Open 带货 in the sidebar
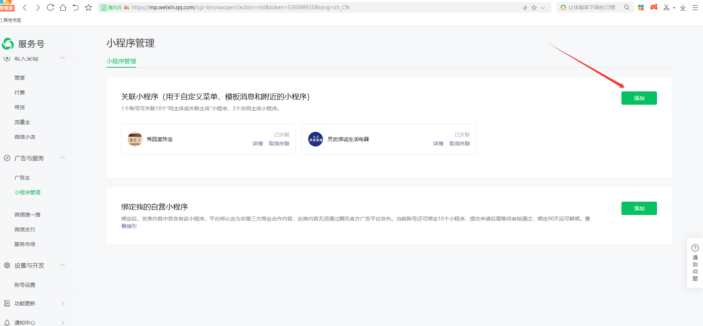 click(20, 107)
